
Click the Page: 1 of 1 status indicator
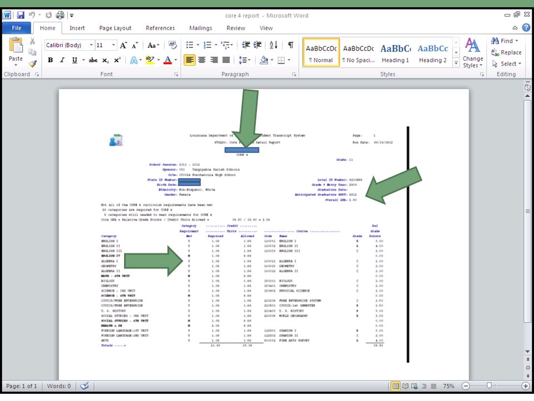click(21, 386)
